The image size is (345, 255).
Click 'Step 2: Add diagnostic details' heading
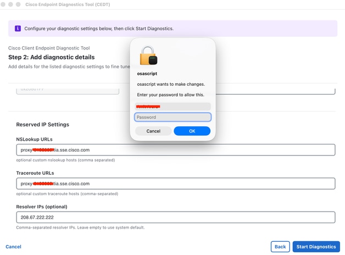point(52,57)
